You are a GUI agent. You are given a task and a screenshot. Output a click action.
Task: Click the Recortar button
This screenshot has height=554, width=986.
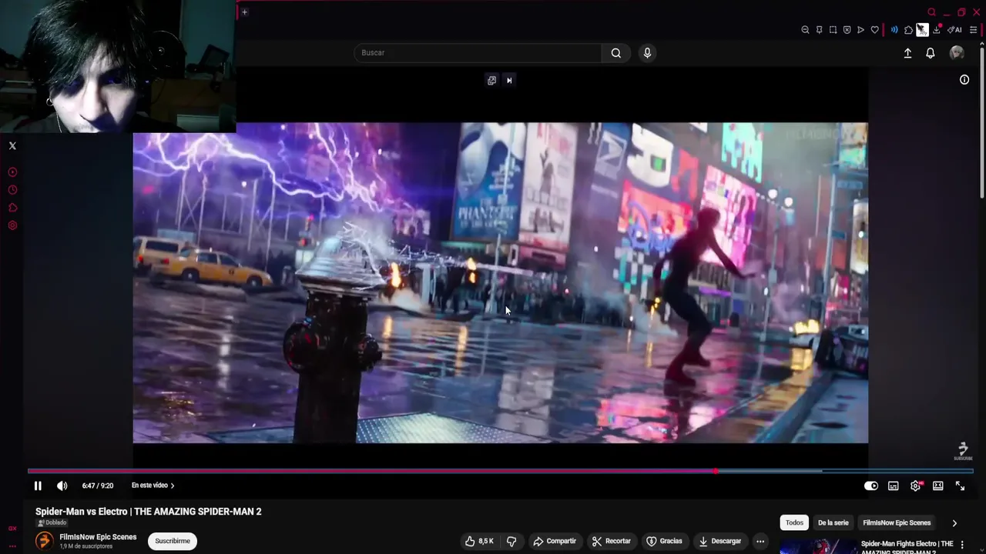click(x=612, y=541)
